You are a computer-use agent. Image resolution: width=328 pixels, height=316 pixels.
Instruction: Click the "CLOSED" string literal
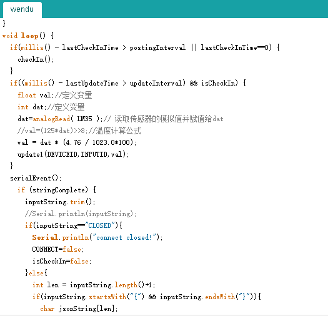coord(99,225)
